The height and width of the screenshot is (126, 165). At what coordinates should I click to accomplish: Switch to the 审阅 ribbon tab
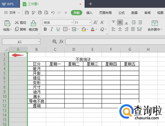point(147,13)
